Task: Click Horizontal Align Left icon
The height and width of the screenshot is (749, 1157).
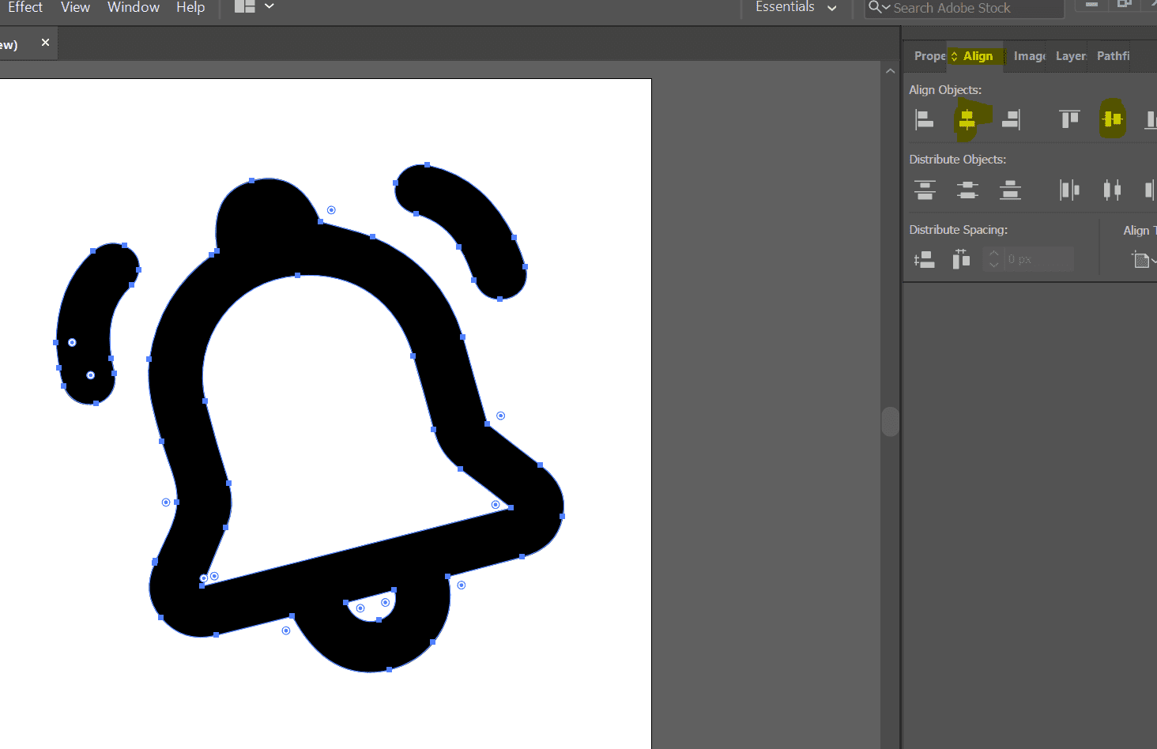Action: point(925,119)
